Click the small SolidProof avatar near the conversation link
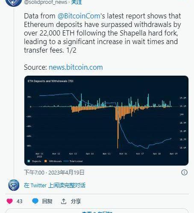 14,185
